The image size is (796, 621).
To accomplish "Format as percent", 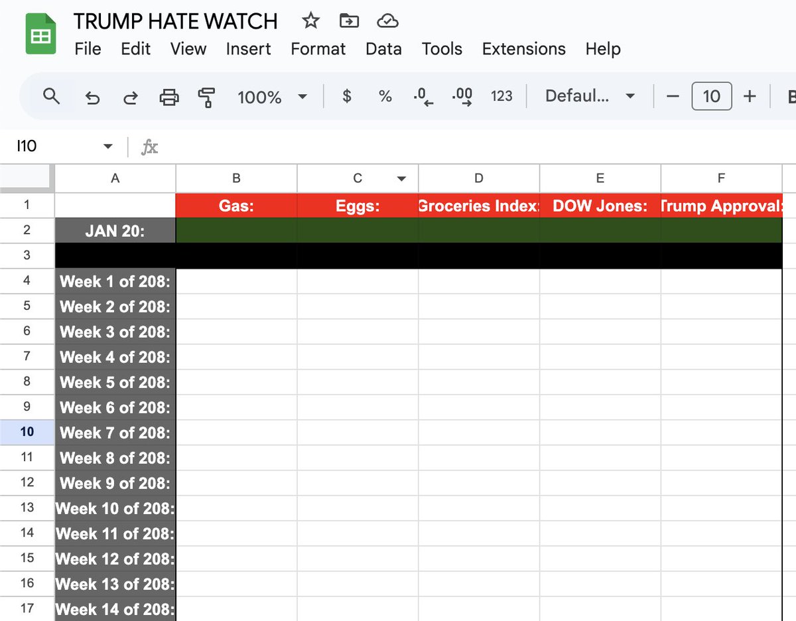I will (x=385, y=97).
